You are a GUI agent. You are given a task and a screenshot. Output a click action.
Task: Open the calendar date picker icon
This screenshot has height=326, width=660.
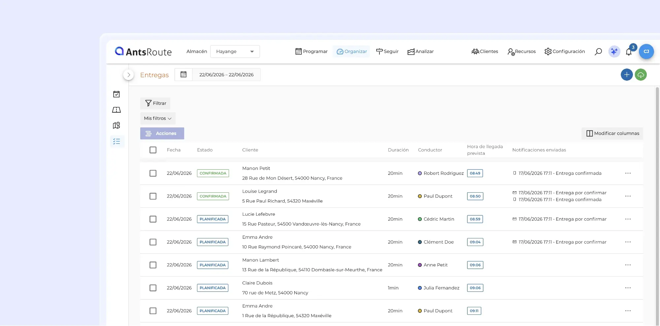[x=183, y=74]
